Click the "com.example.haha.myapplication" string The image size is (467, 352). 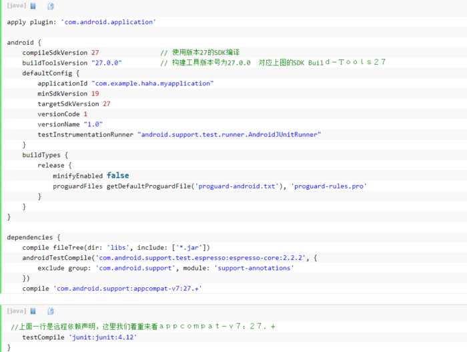click(x=153, y=83)
